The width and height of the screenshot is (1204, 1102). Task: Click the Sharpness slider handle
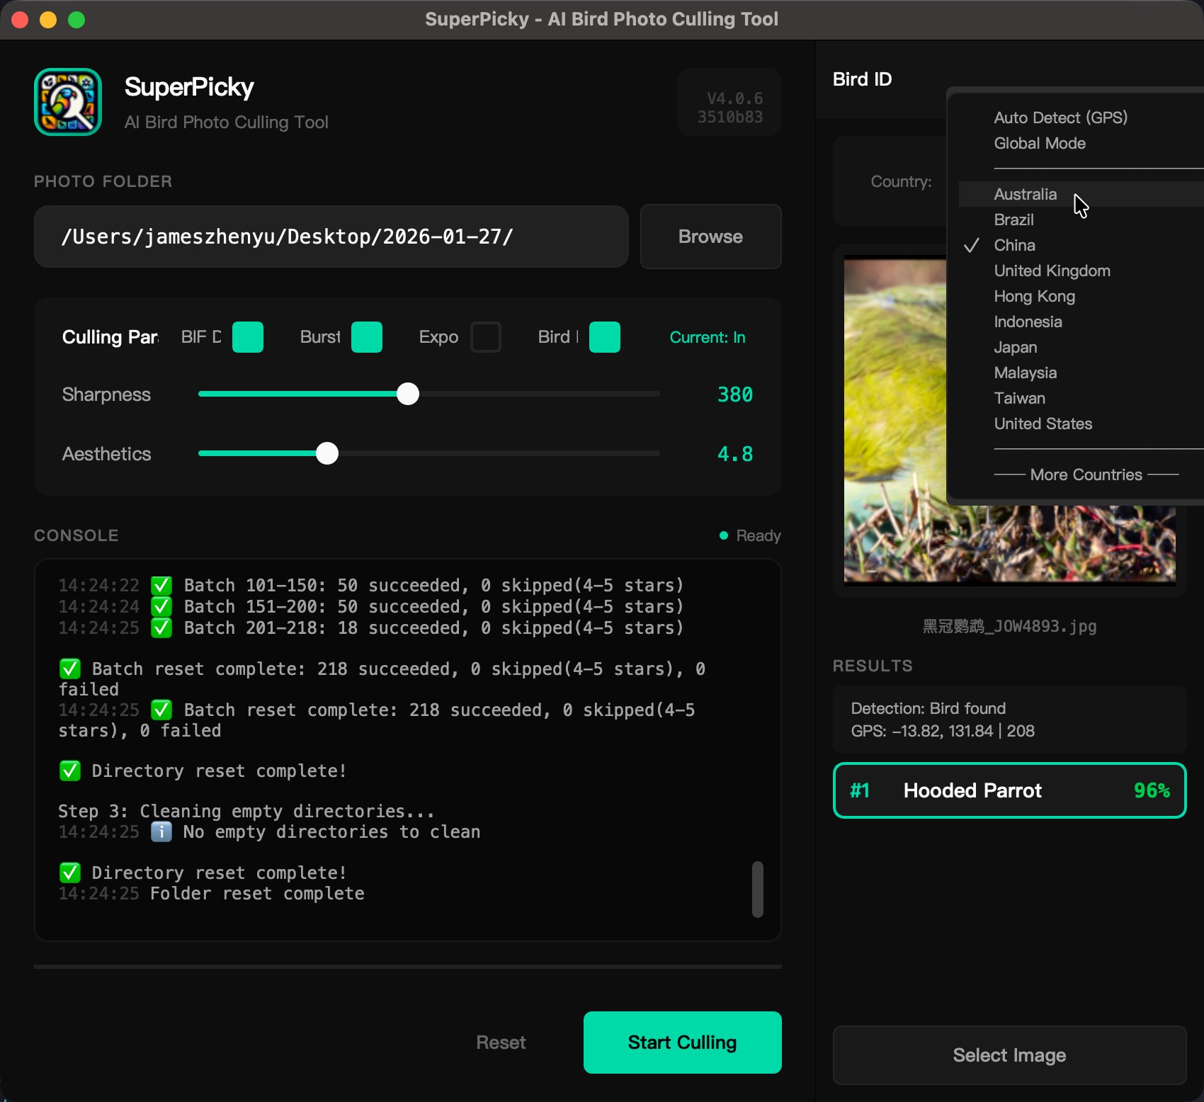408,394
